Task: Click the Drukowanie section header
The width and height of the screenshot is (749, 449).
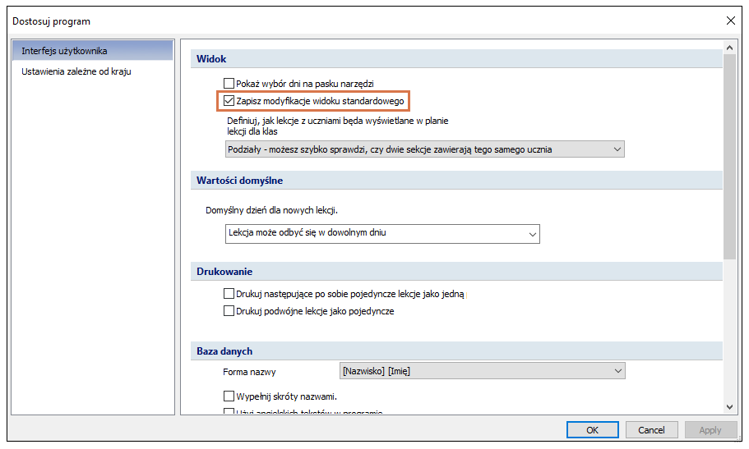Action: [x=456, y=271]
